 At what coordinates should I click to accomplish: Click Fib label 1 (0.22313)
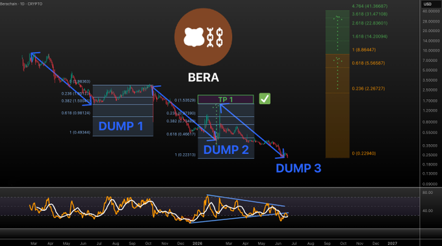(x=185, y=155)
